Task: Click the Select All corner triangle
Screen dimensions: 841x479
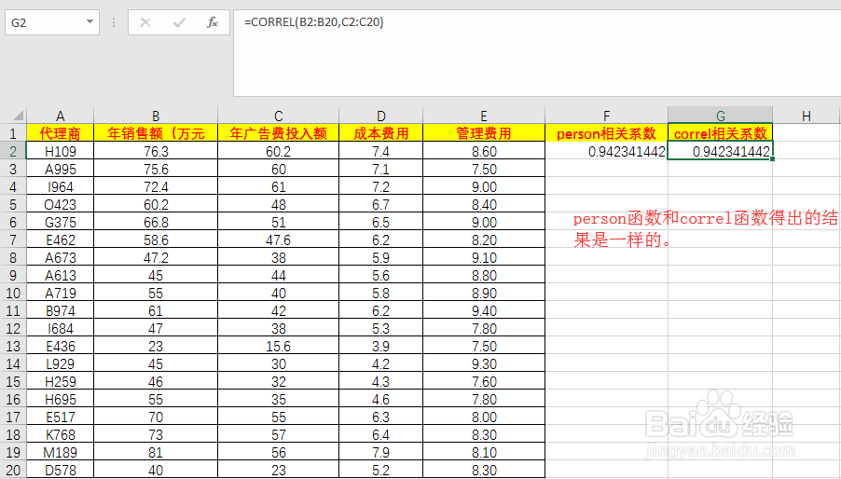Action: [19, 116]
